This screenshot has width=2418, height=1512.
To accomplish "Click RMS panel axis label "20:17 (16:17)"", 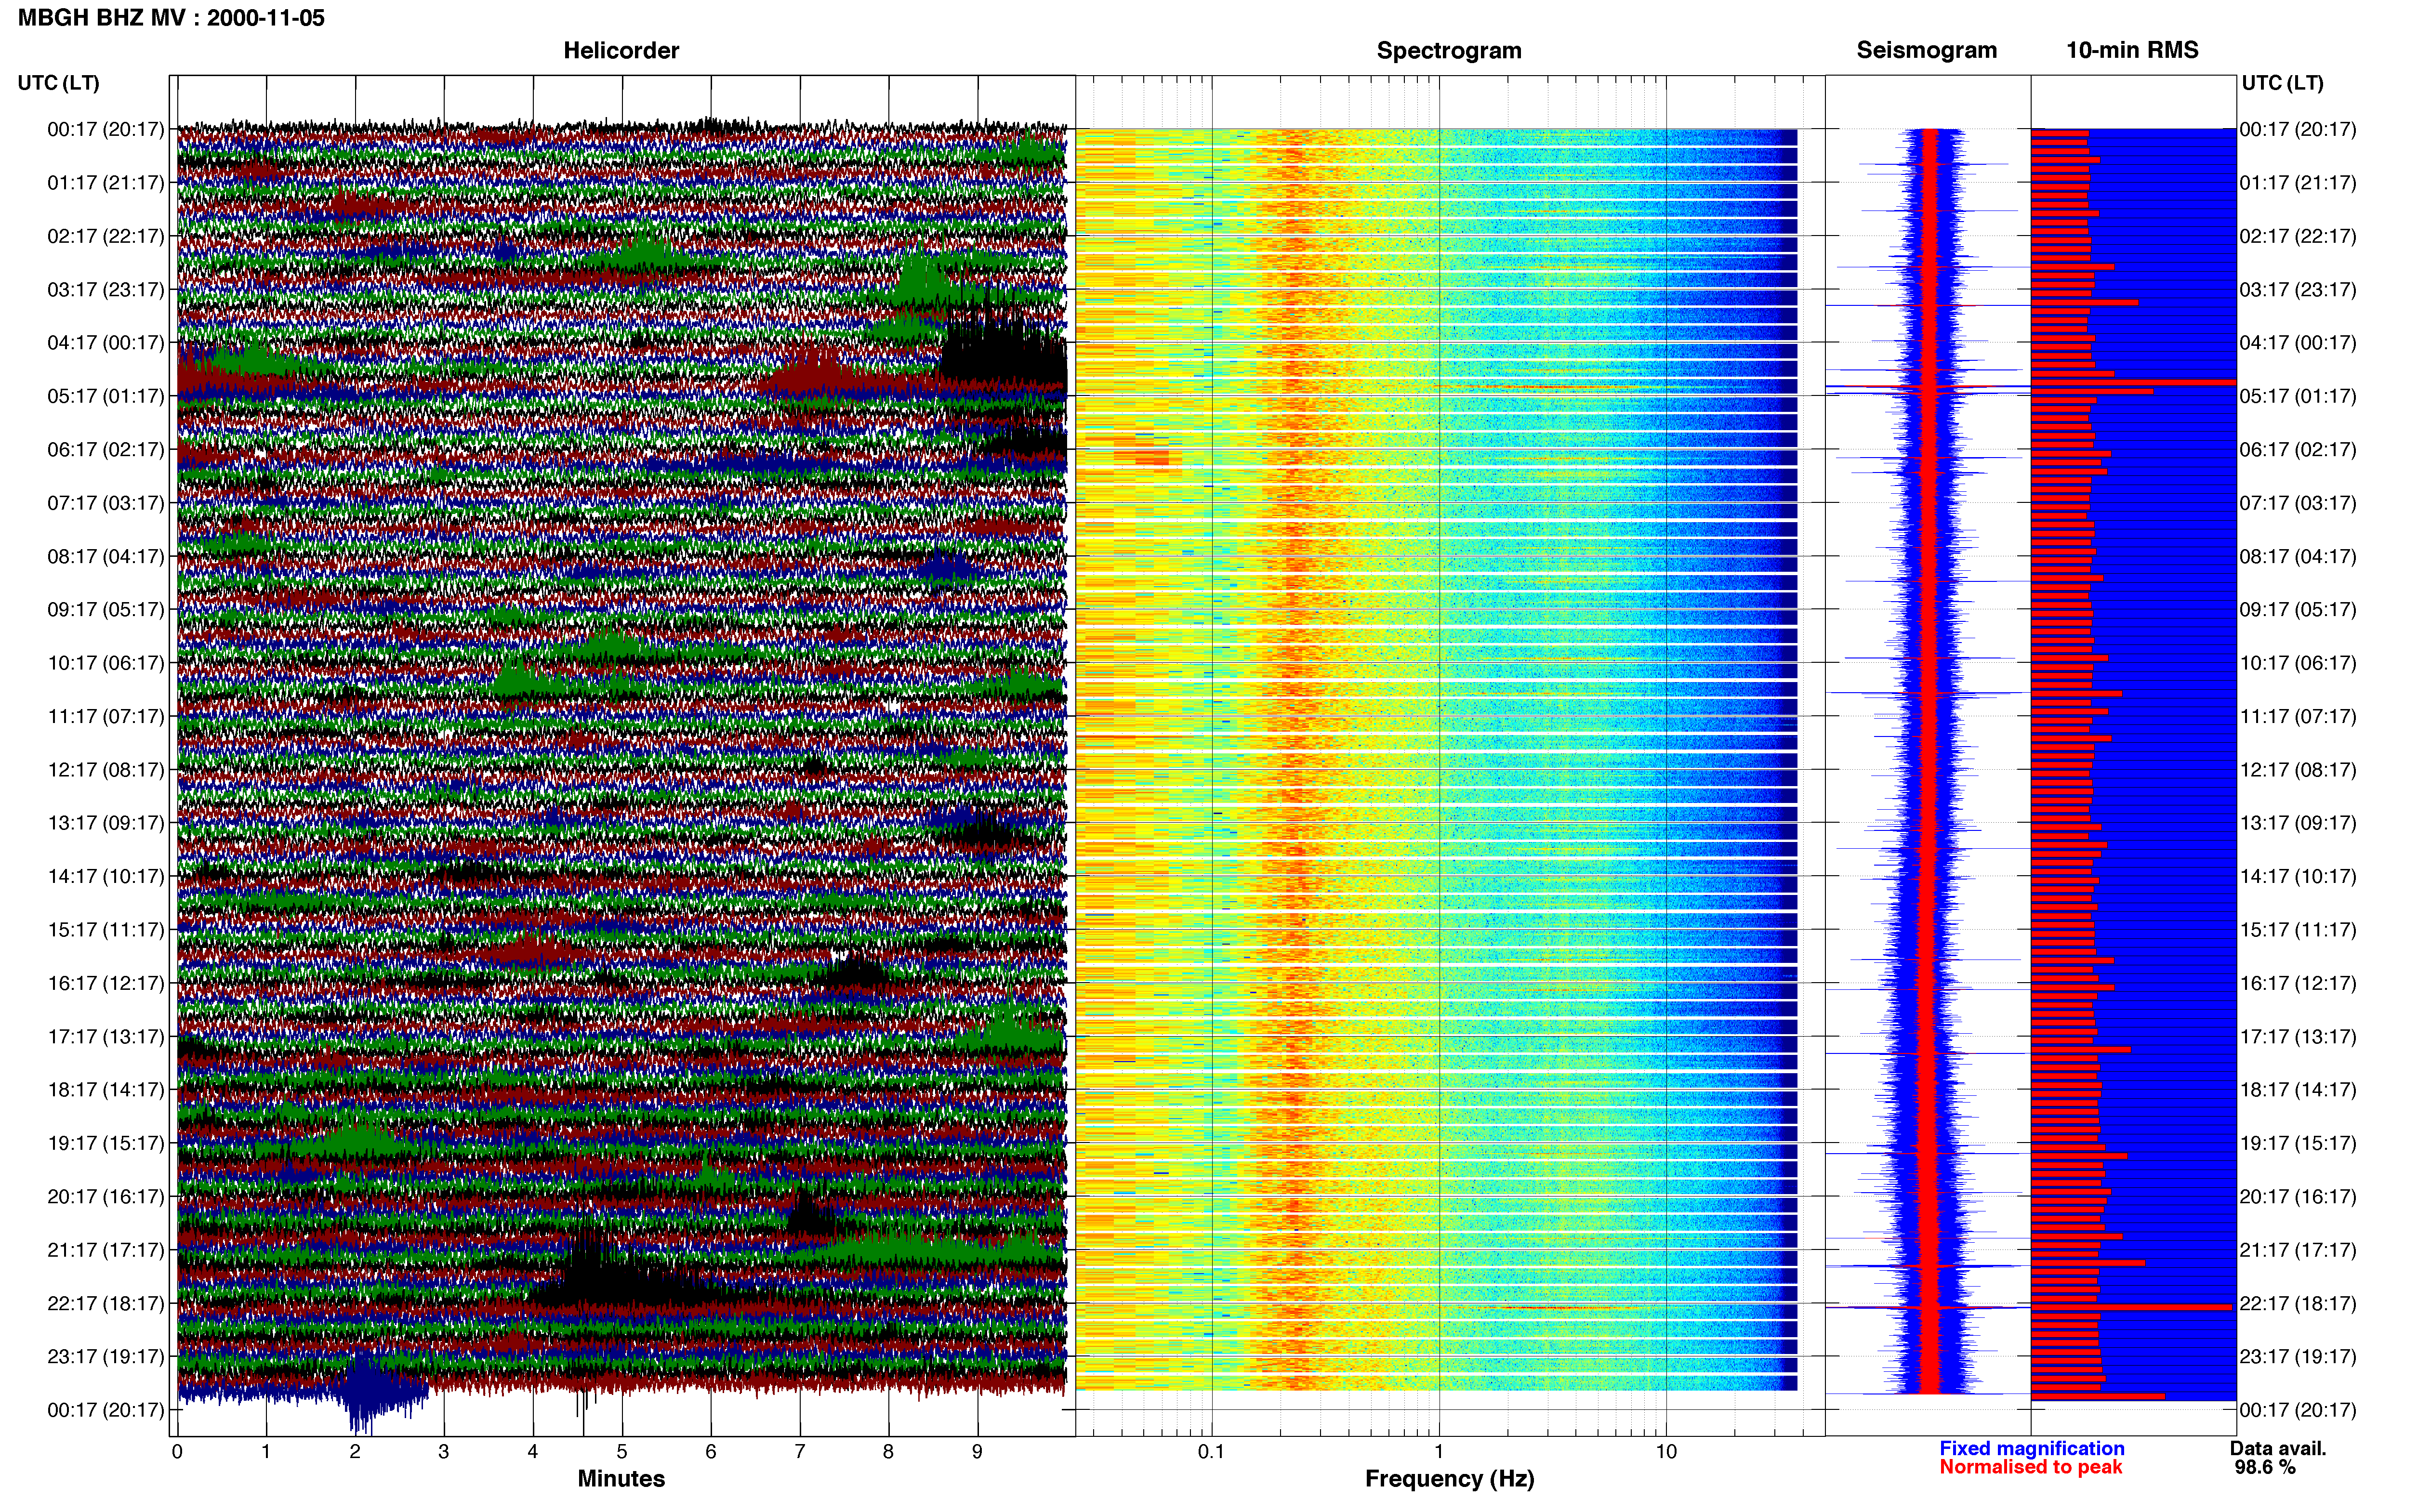I will [x=2298, y=1197].
